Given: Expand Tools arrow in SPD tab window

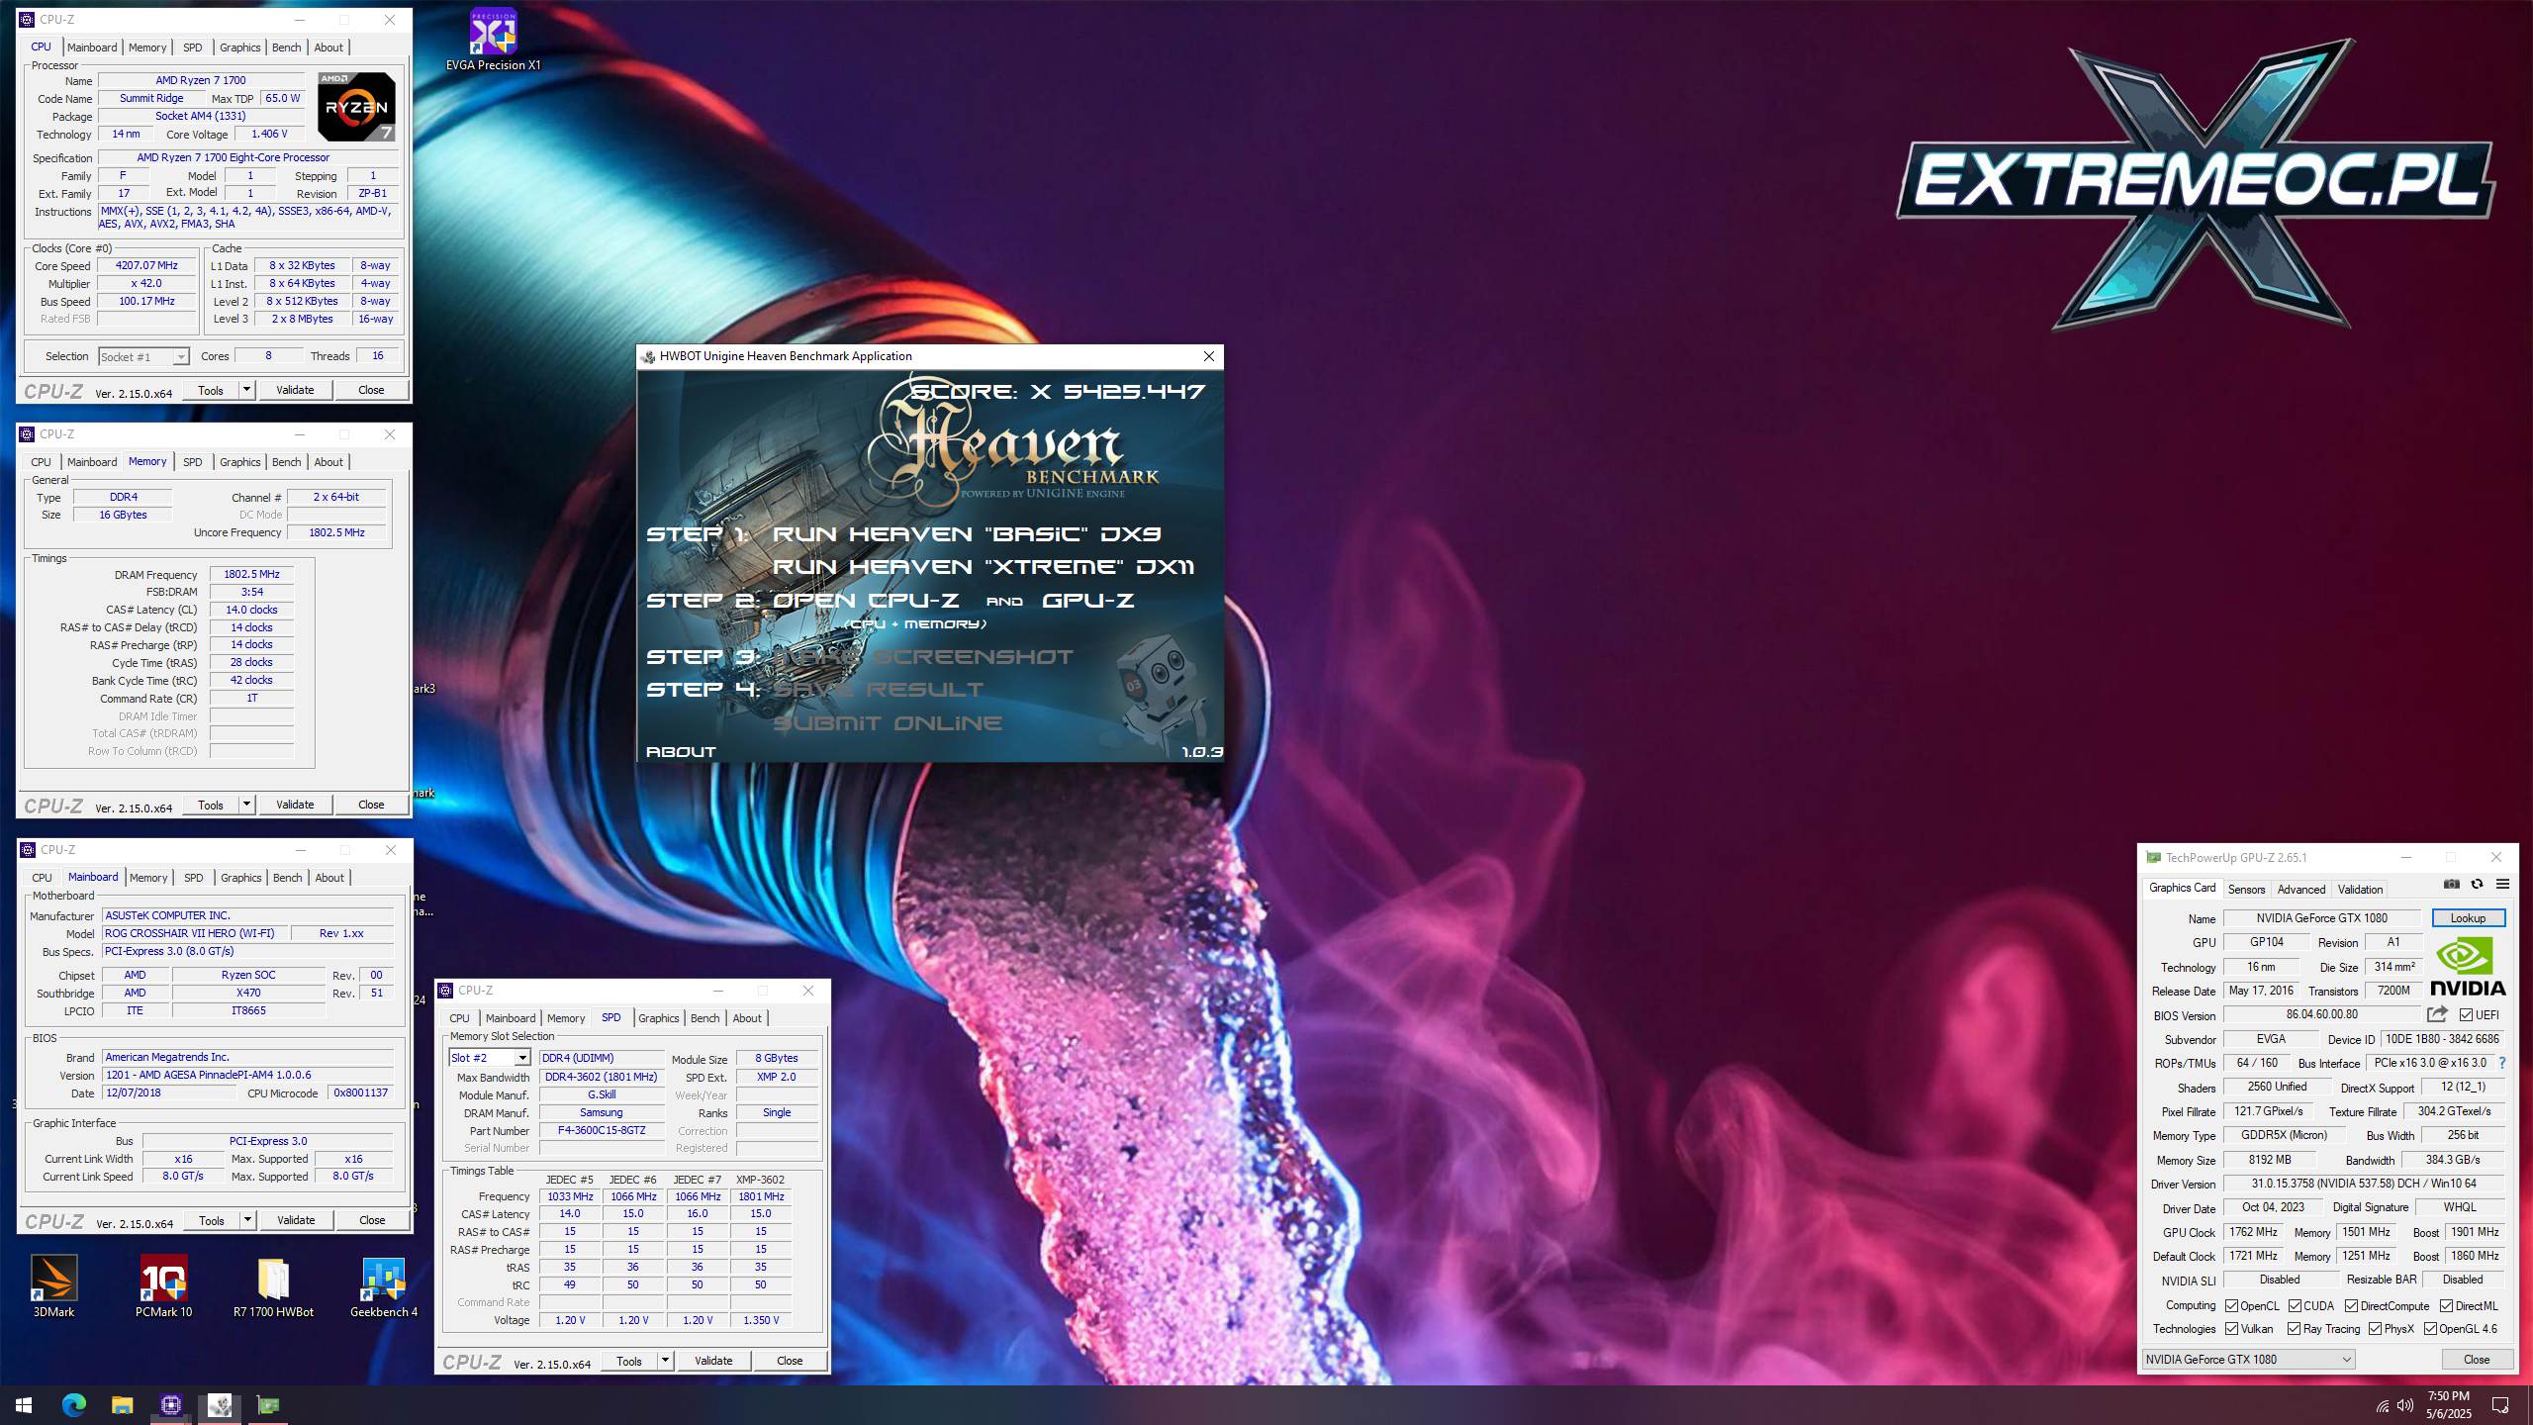Looking at the screenshot, I should (x=666, y=1361).
